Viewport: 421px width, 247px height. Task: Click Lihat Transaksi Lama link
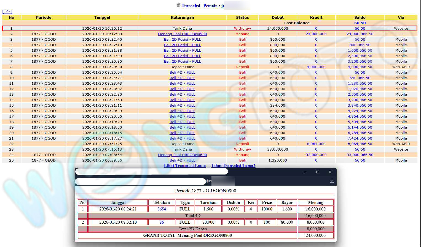pyautogui.click(x=185, y=166)
